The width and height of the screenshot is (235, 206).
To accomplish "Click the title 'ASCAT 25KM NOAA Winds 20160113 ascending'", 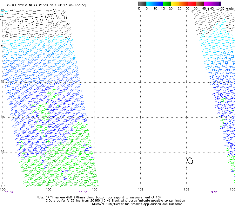I will pyautogui.click(x=46, y=5).
